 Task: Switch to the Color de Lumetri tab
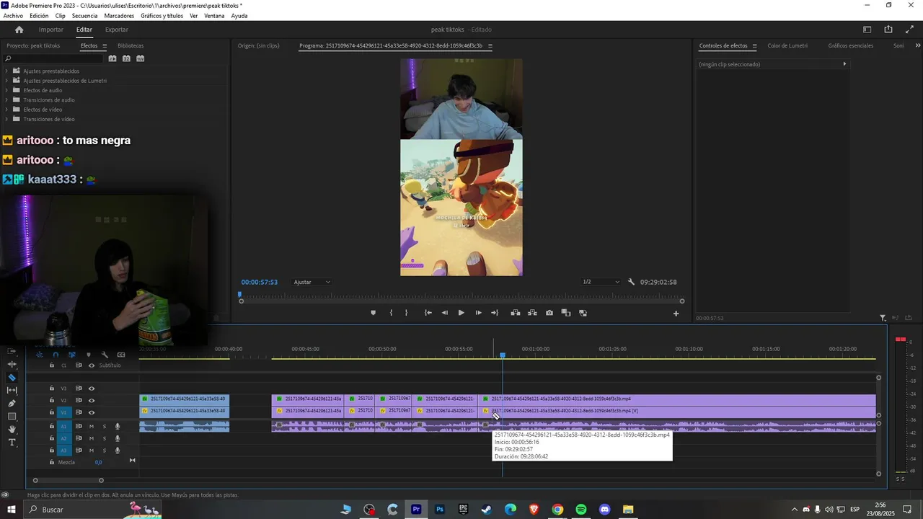(x=787, y=45)
